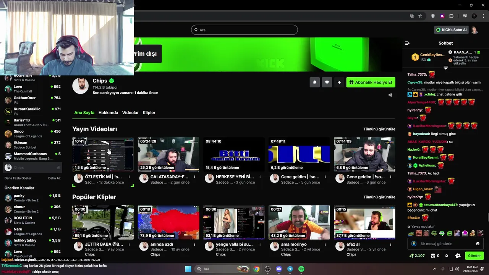Click Daha Az in sidebar
This screenshot has width=489, height=275.
[54, 178]
